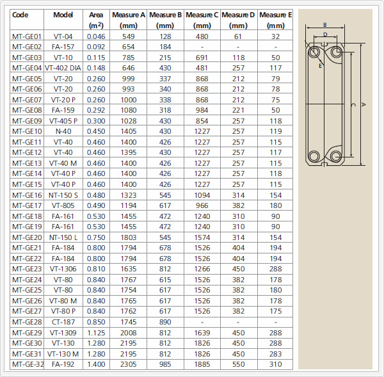Select model cell VT-80 M

click(x=63, y=301)
